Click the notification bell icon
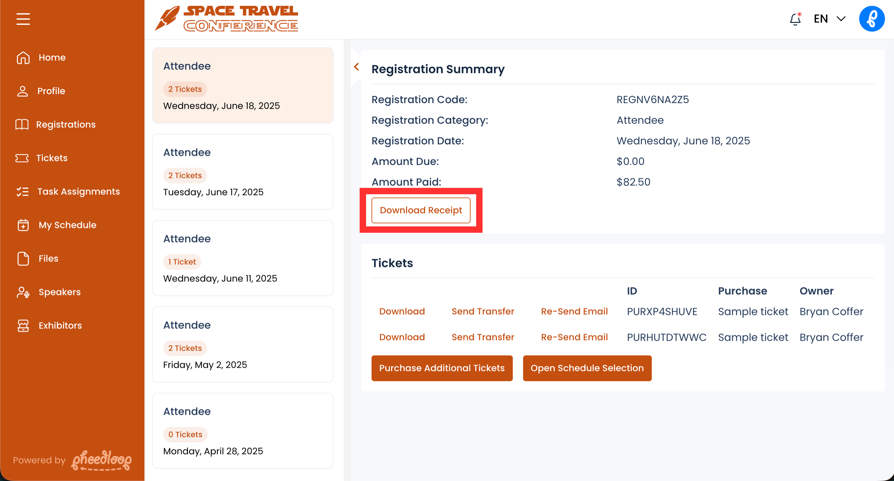The width and height of the screenshot is (894, 481). point(795,19)
